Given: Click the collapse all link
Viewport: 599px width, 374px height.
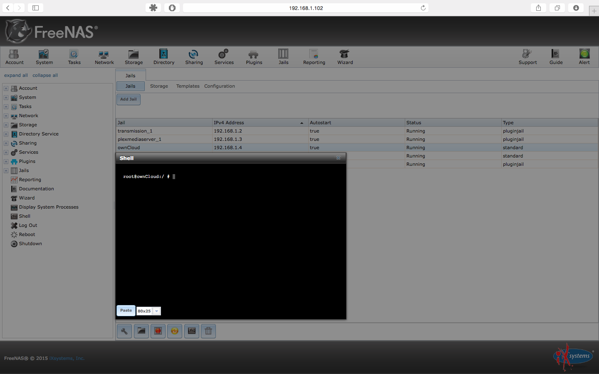Looking at the screenshot, I should [x=45, y=75].
